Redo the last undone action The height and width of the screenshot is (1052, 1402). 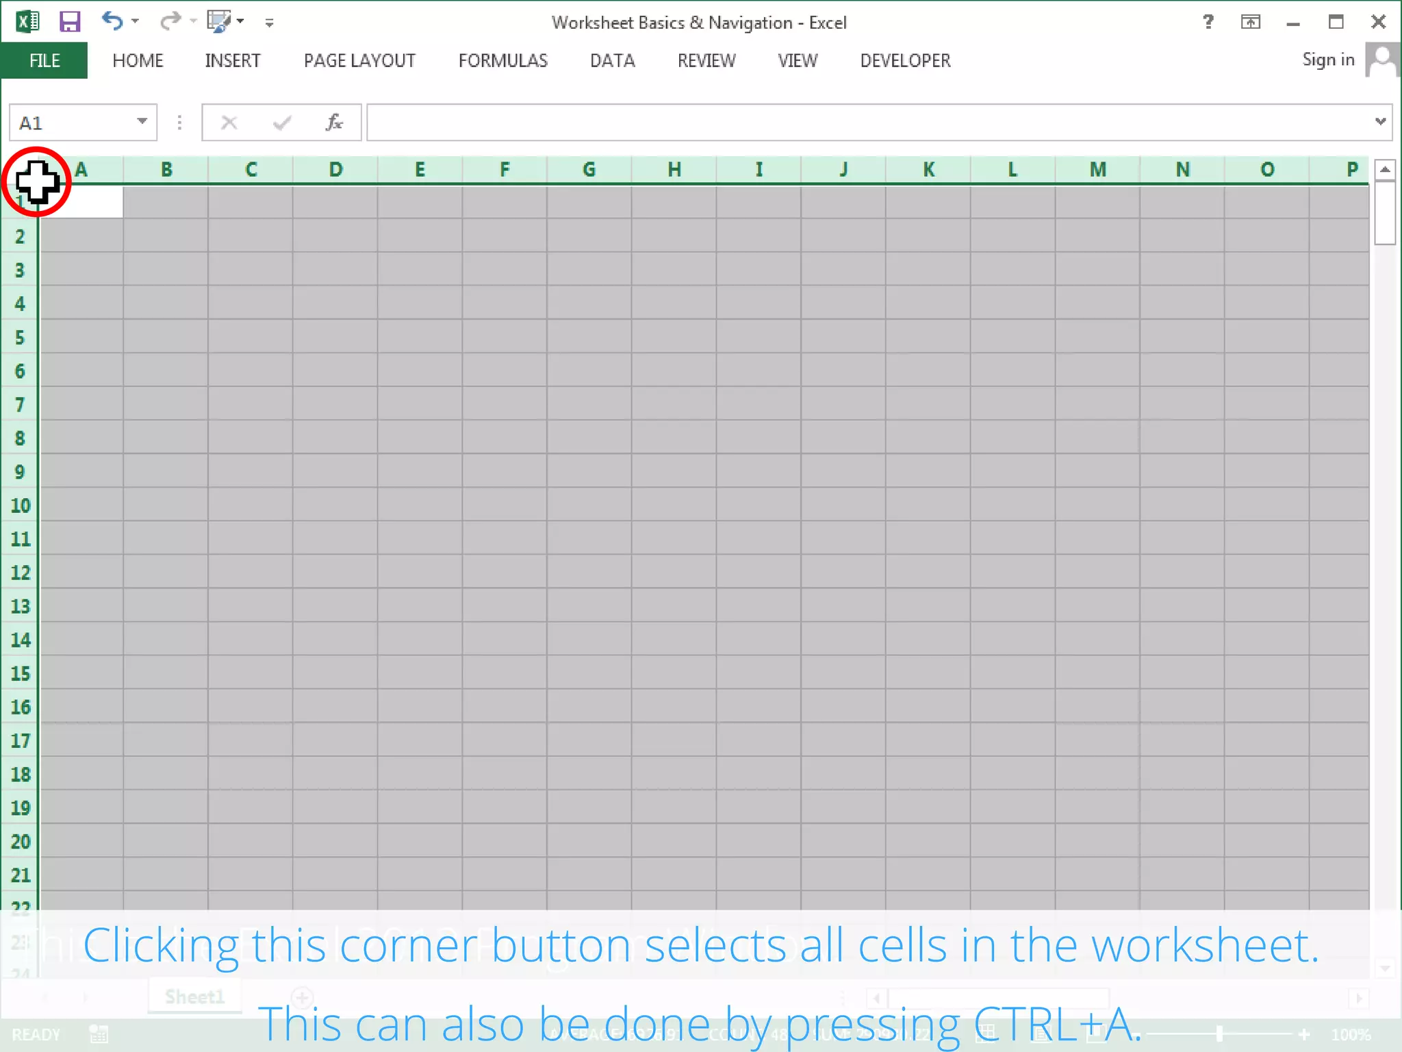(170, 21)
